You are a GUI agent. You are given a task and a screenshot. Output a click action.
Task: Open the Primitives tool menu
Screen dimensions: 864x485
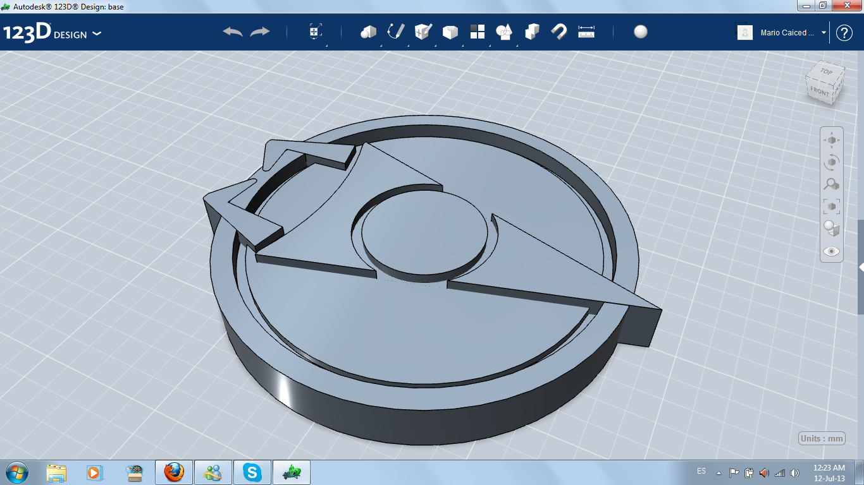point(368,32)
